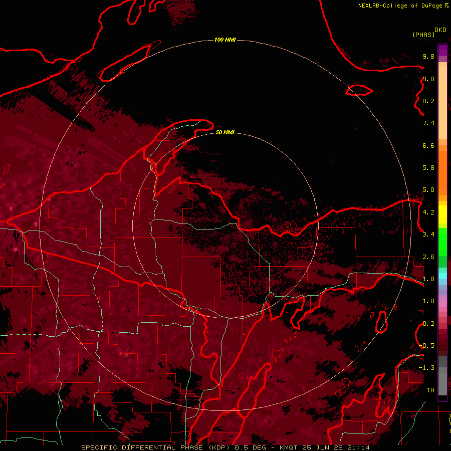Click the 0.2 value on the color scale
This screenshot has height=451, width=451.
(428, 324)
